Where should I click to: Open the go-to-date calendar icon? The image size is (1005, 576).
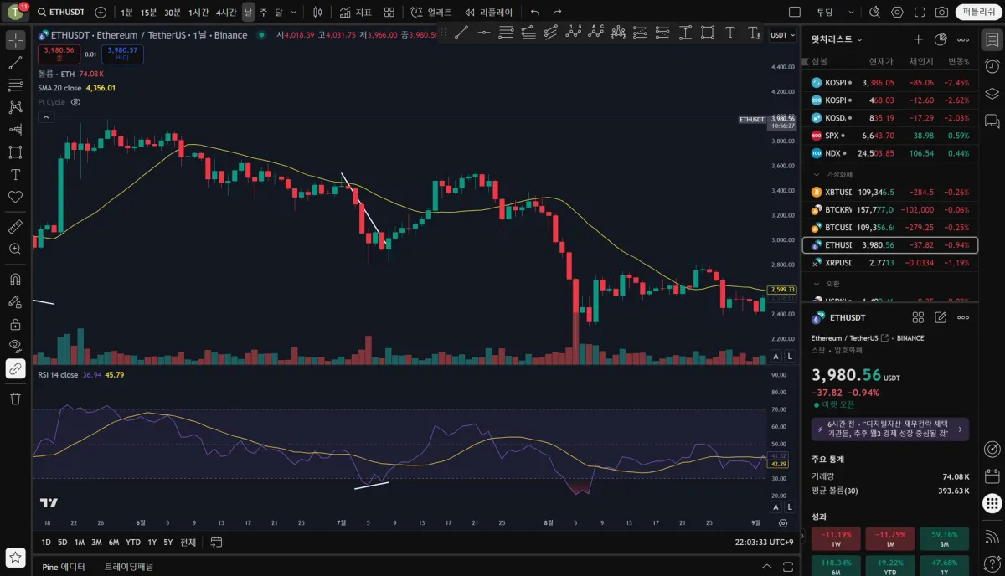point(216,543)
